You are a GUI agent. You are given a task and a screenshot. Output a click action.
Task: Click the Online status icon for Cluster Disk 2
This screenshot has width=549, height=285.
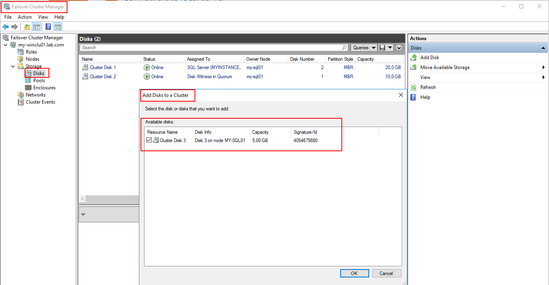pos(147,77)
